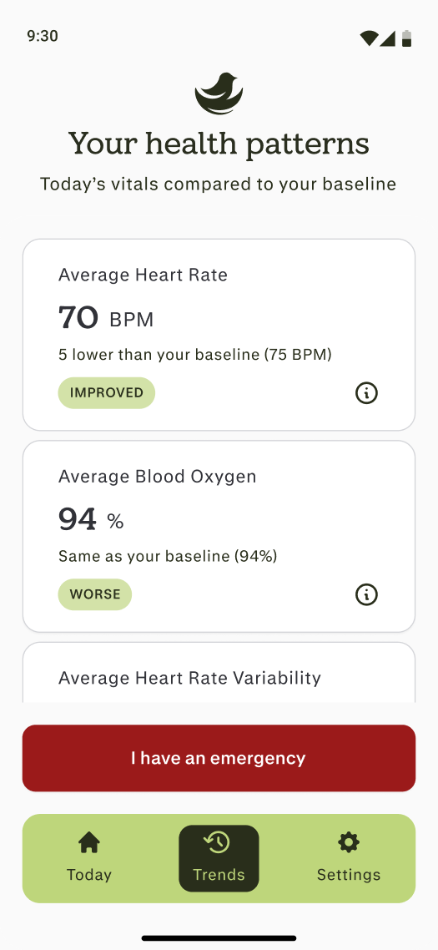The height and width of the screenshot is (950, 438).
Task: Tap the Settings gear icon
Action: coord(349,842)
